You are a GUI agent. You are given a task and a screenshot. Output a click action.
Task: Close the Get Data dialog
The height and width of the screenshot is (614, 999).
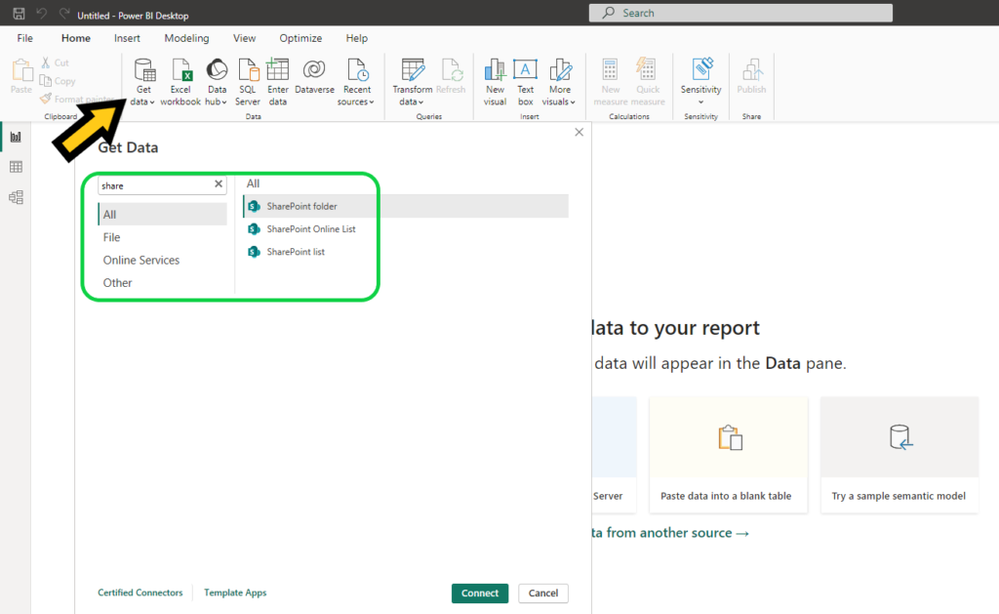click(579, 132)
